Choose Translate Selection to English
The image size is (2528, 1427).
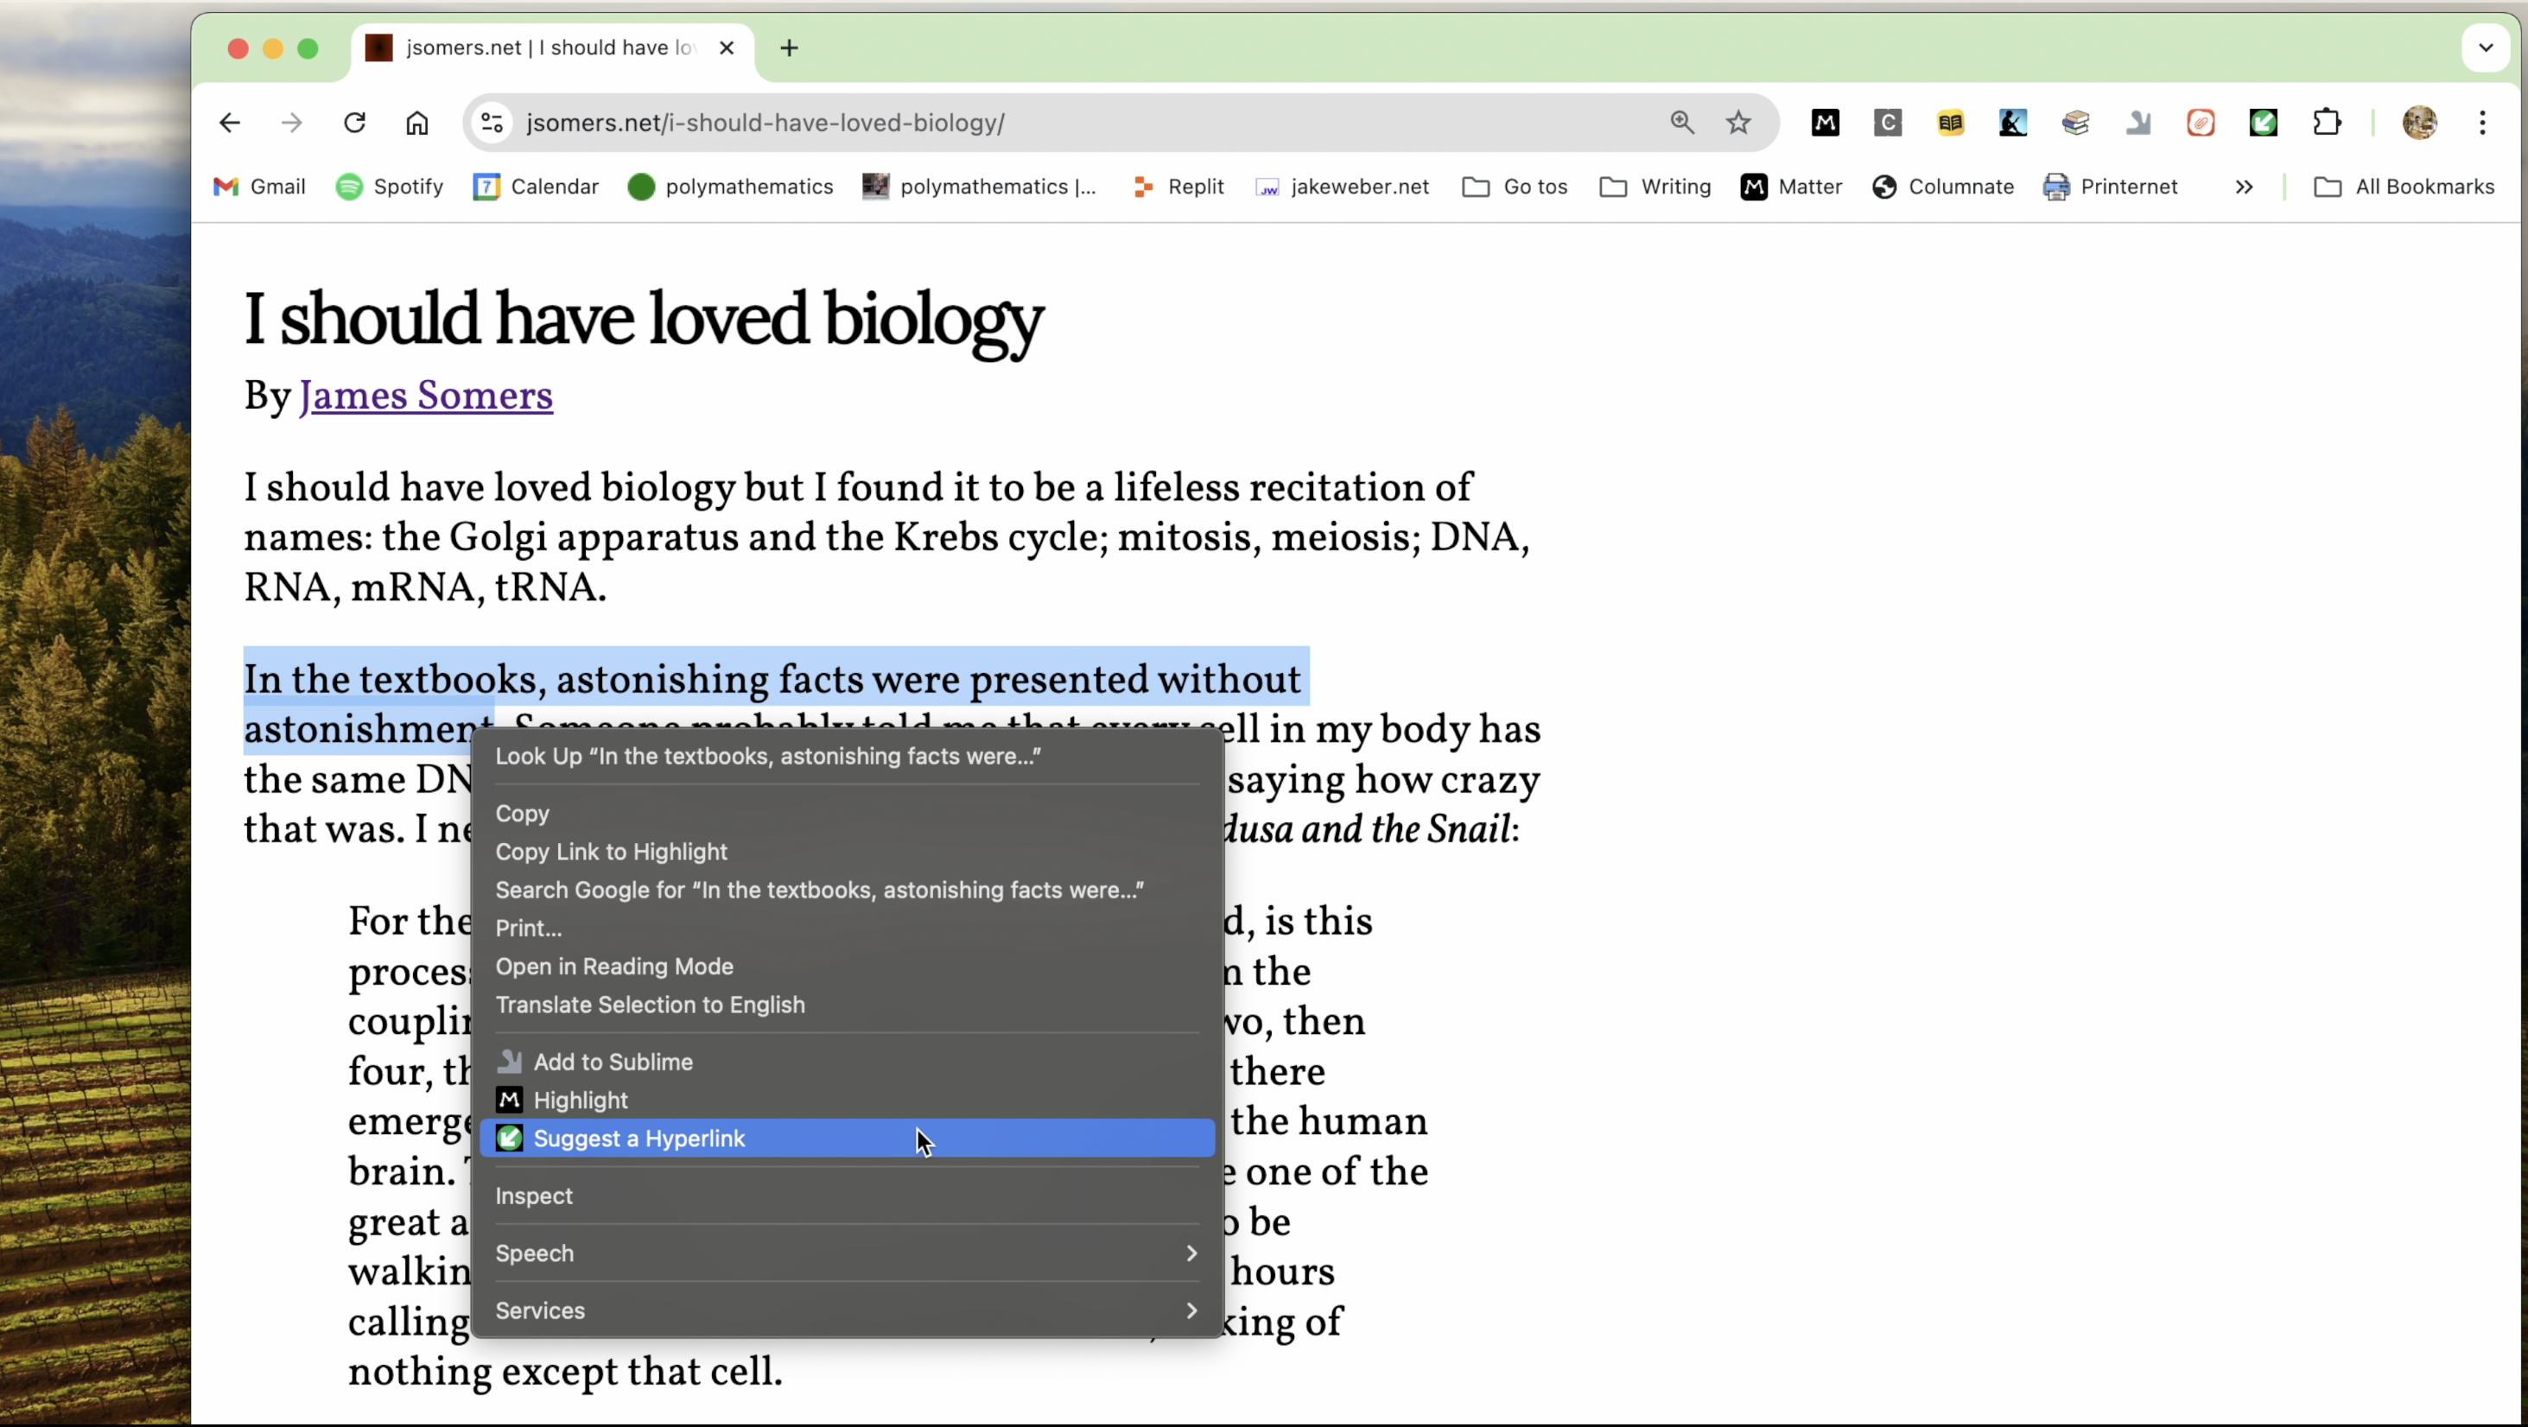click(847, 1005)
